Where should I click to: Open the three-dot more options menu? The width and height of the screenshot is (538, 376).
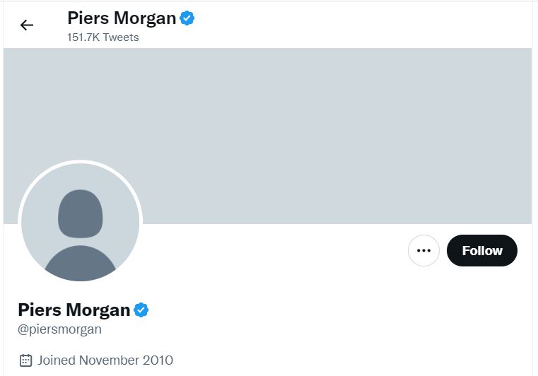pyautogui.click(x=423, y=250)
